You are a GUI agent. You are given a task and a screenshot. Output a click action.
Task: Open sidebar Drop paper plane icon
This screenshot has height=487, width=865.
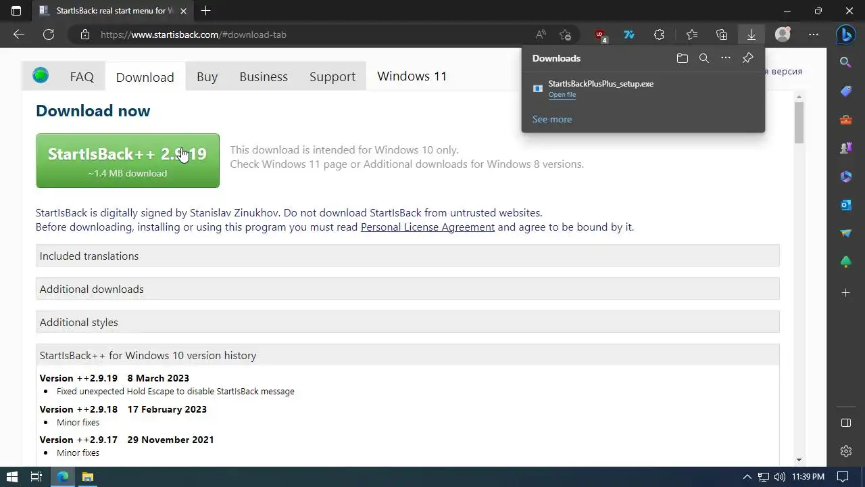click(845, 233)
